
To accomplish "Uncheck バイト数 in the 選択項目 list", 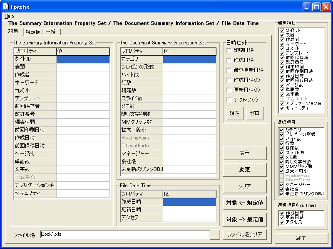I will coord(282,139).
